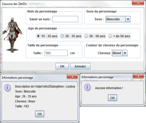Close the Aucune information dialog
The height and width of the screenshot is (123, 146).
point(138,76)
